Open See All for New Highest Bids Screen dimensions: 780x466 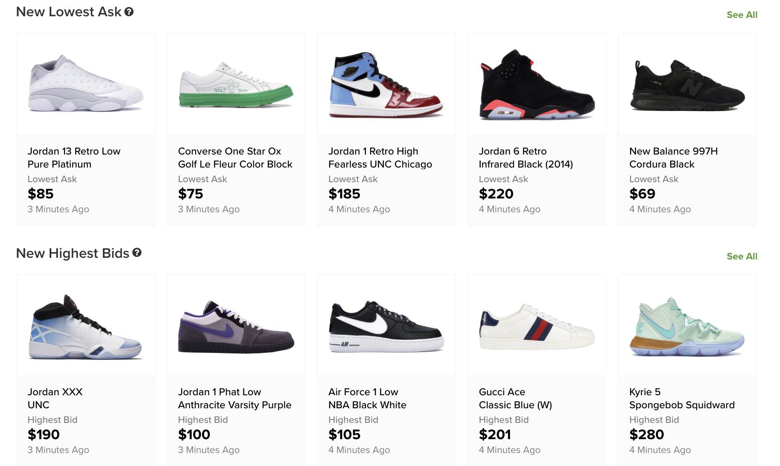742,257
